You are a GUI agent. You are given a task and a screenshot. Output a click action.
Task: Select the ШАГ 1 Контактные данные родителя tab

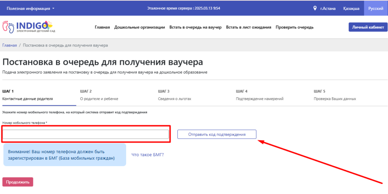27,95
